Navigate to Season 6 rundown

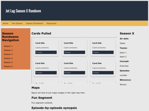pos(8,66)
